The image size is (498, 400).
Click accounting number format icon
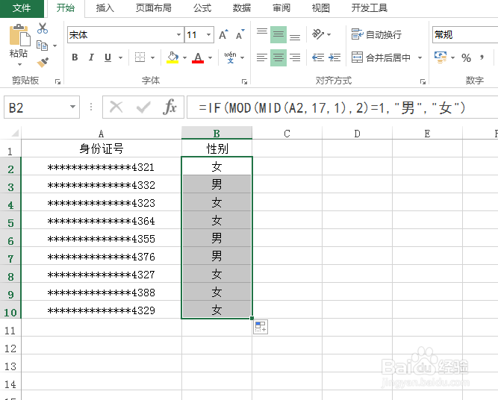(441, 57)
